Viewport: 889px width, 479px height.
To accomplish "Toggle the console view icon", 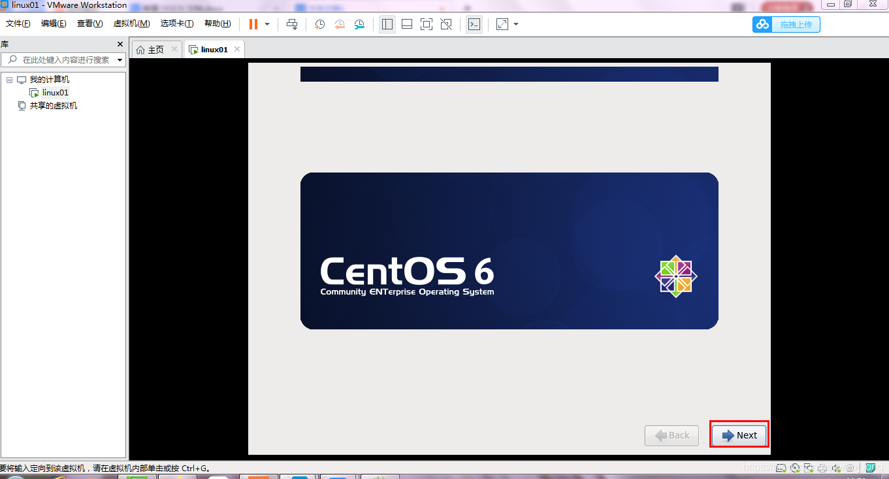I will click(x=474, y=24).
